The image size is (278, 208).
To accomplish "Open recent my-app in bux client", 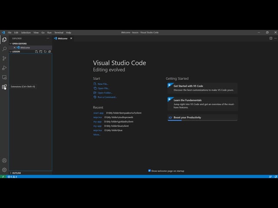I will pos(97,126).
